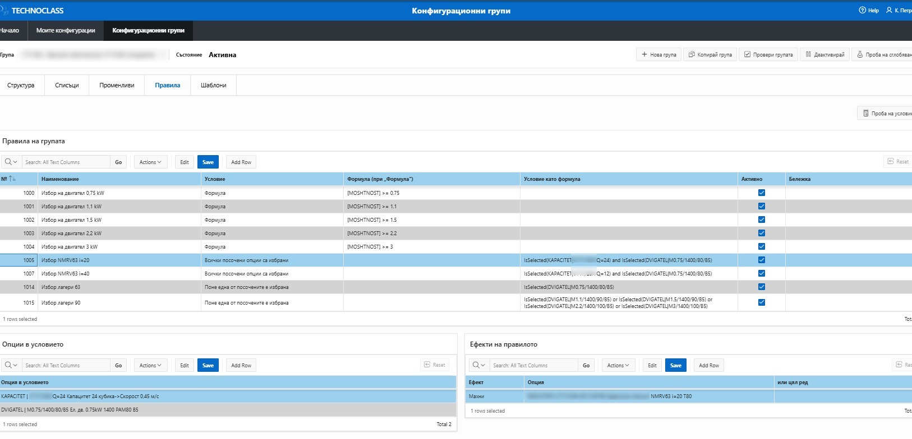Select rule row Избор NMRV63 i=40

(455, 273)
